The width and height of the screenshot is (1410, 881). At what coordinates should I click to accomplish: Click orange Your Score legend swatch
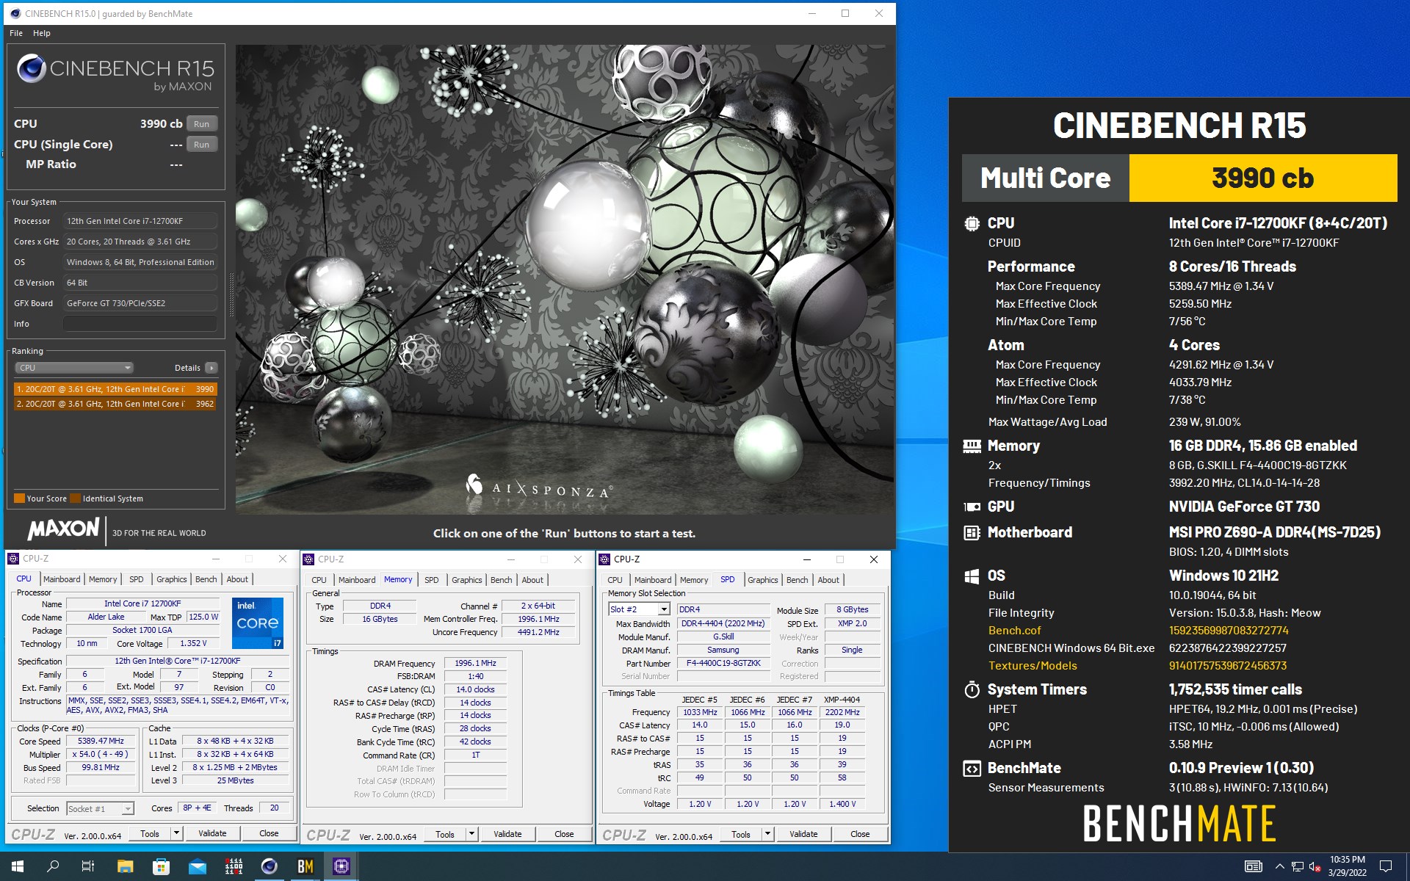point(20,498)
